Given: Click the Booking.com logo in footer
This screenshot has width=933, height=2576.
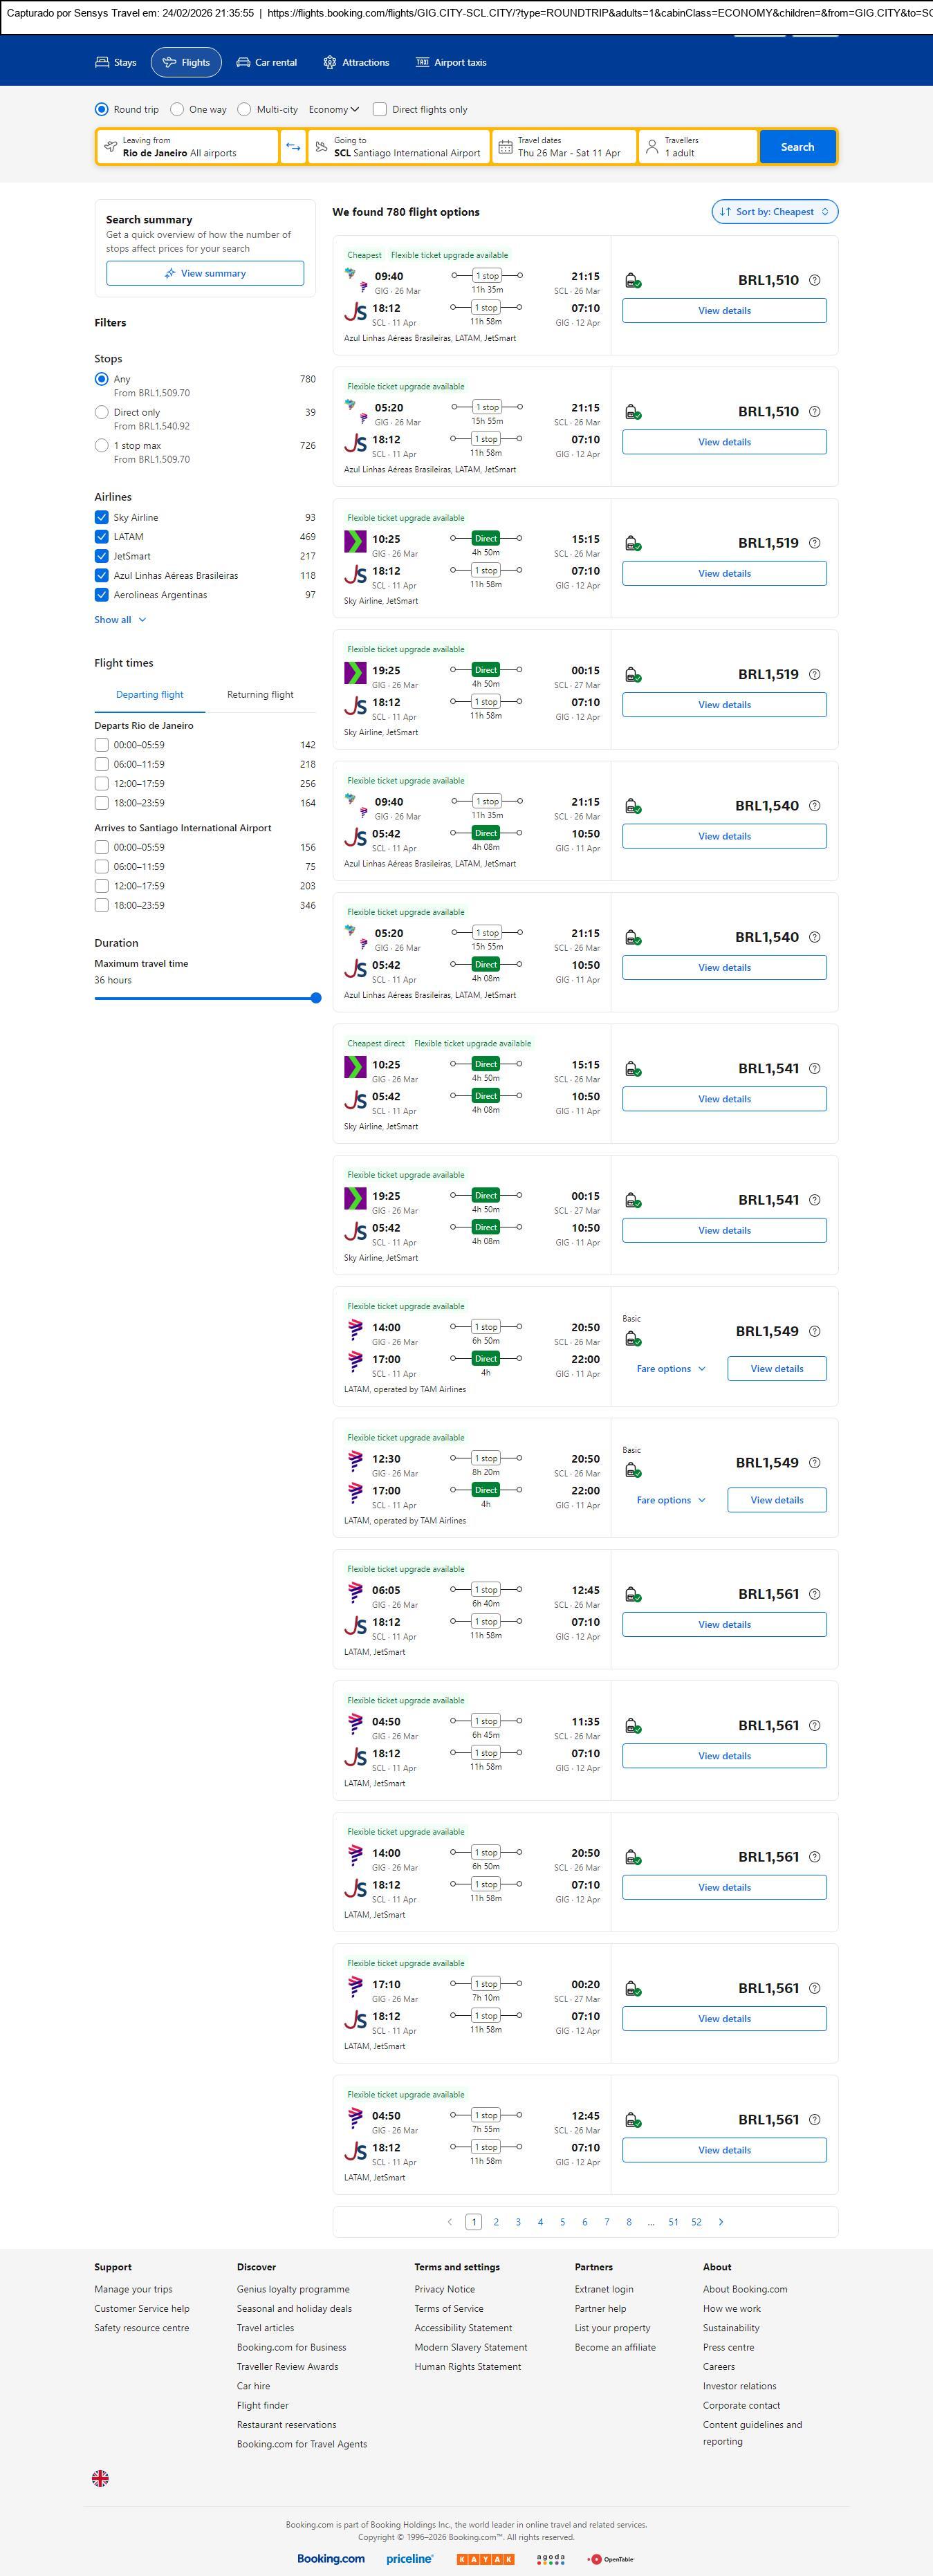Looking at the screenshot, I should click(331, 2558).
